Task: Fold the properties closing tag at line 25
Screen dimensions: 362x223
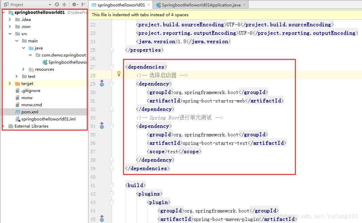Action: coord(112,50)
